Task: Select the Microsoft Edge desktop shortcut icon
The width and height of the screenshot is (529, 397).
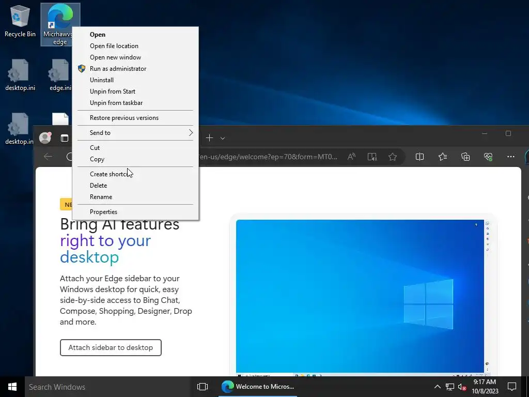Action: tap(60, 24)
